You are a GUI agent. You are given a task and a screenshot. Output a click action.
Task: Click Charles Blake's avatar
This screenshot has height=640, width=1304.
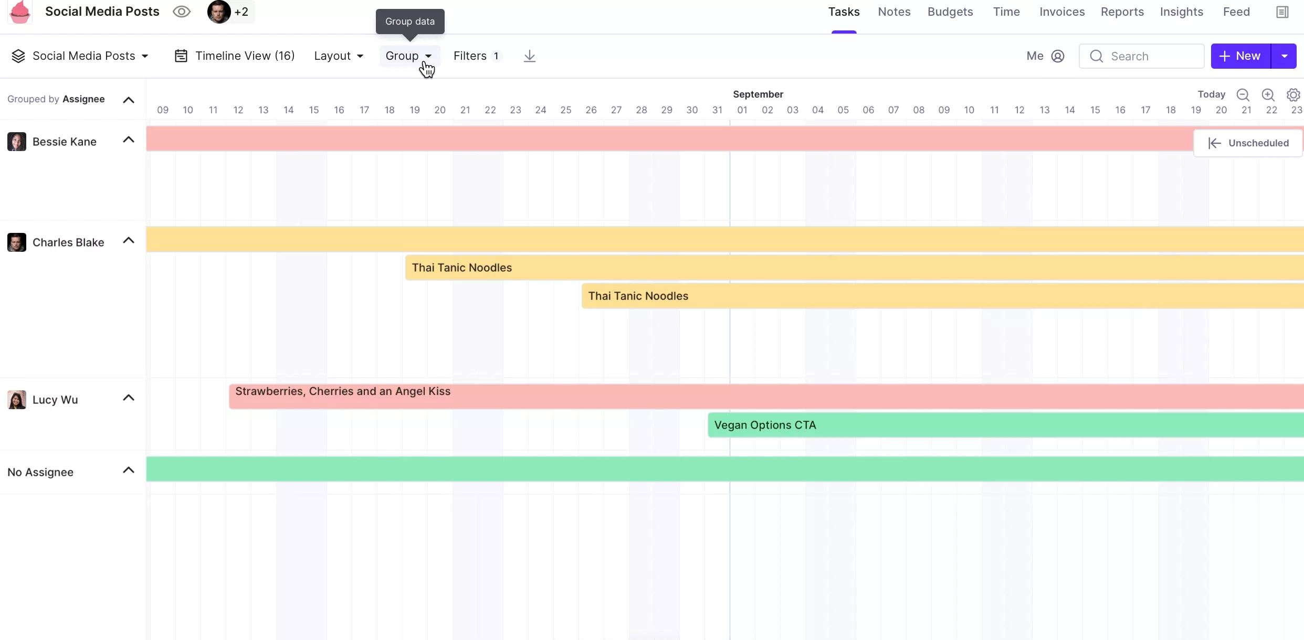pos(17,242)
